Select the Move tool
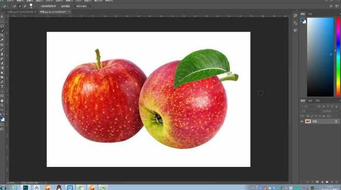The height and width of the screenshot is (190, 341). (x=2, y=16)
